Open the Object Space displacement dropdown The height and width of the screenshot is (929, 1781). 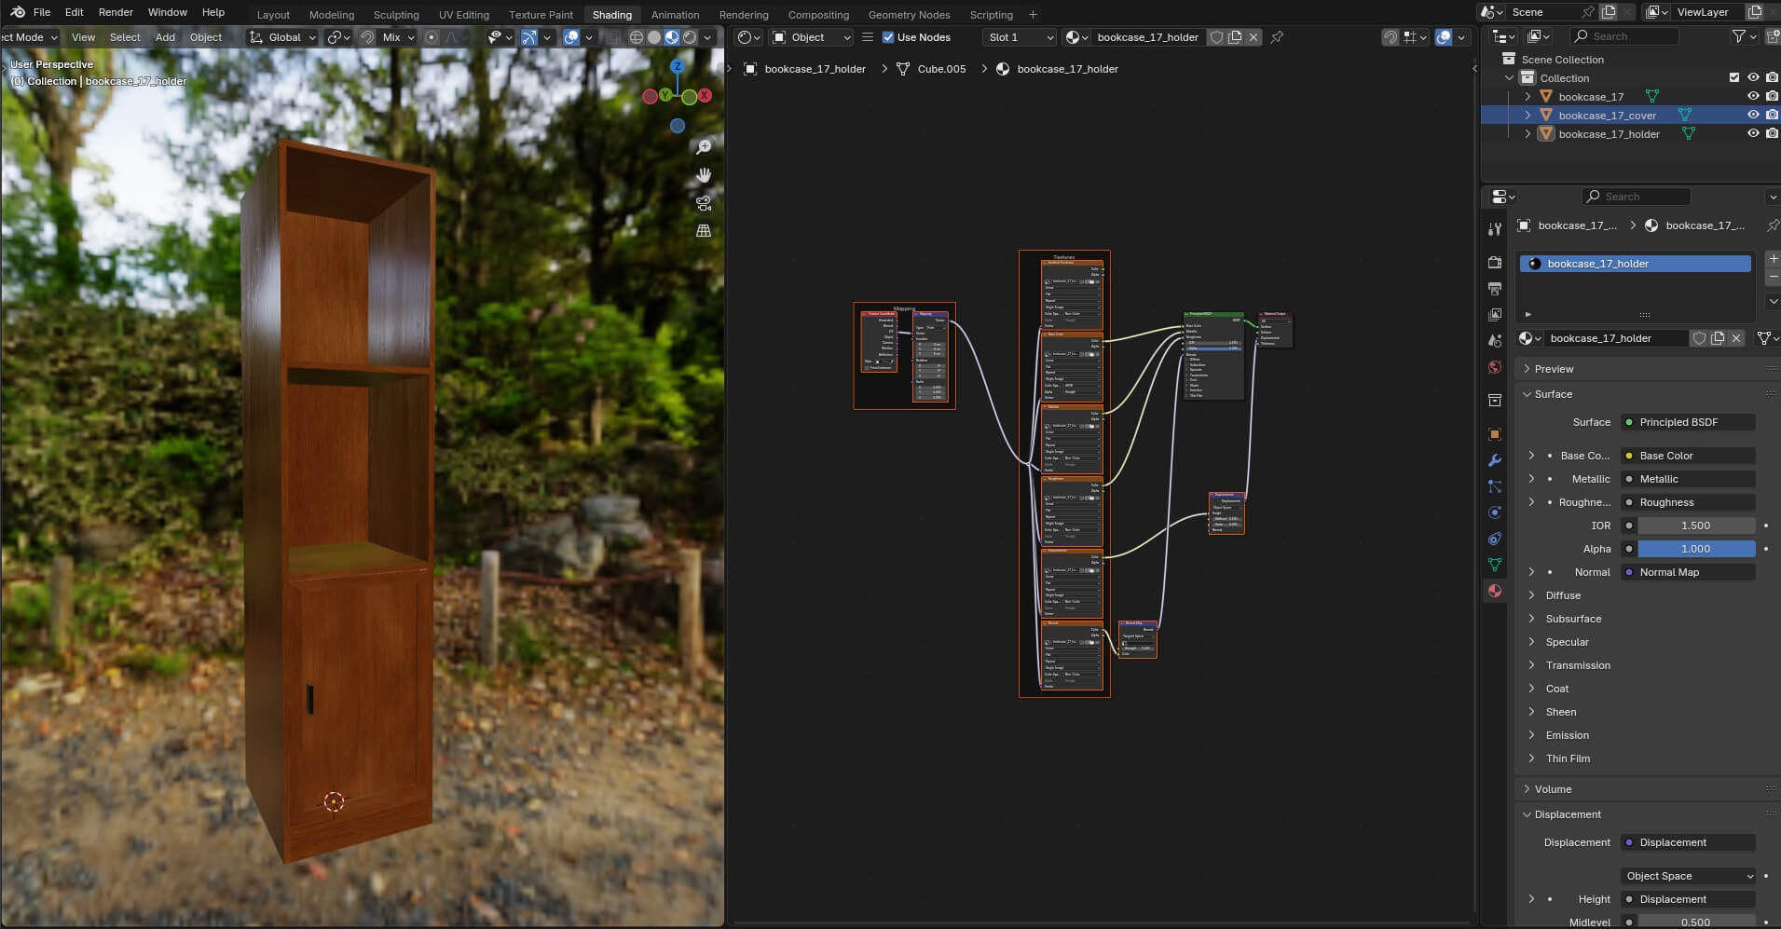click(1688, 876)
